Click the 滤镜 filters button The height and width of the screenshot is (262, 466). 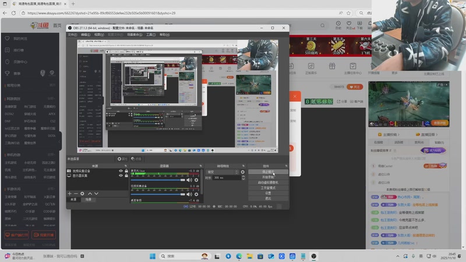(x=136, y=159)
